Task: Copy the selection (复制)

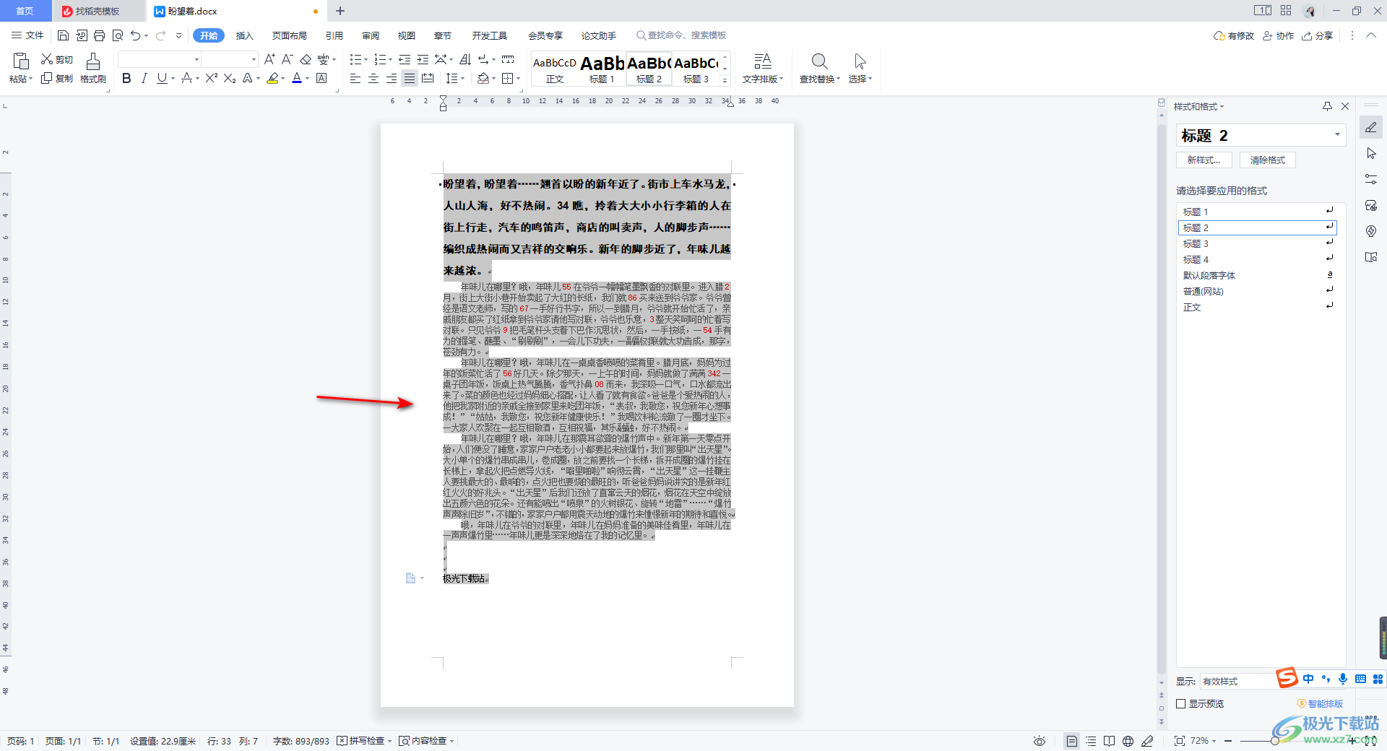Action: [x=57, y=78]
